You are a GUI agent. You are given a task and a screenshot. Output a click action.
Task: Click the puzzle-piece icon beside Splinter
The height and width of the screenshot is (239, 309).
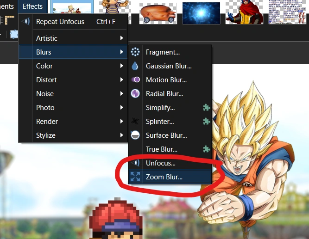click(x=207, y=121)
